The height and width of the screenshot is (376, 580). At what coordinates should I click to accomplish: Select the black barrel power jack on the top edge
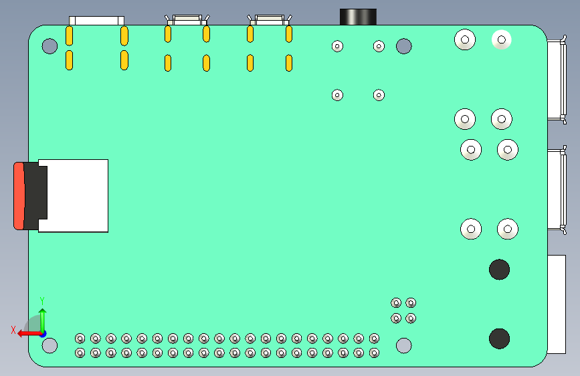point(358,17)
